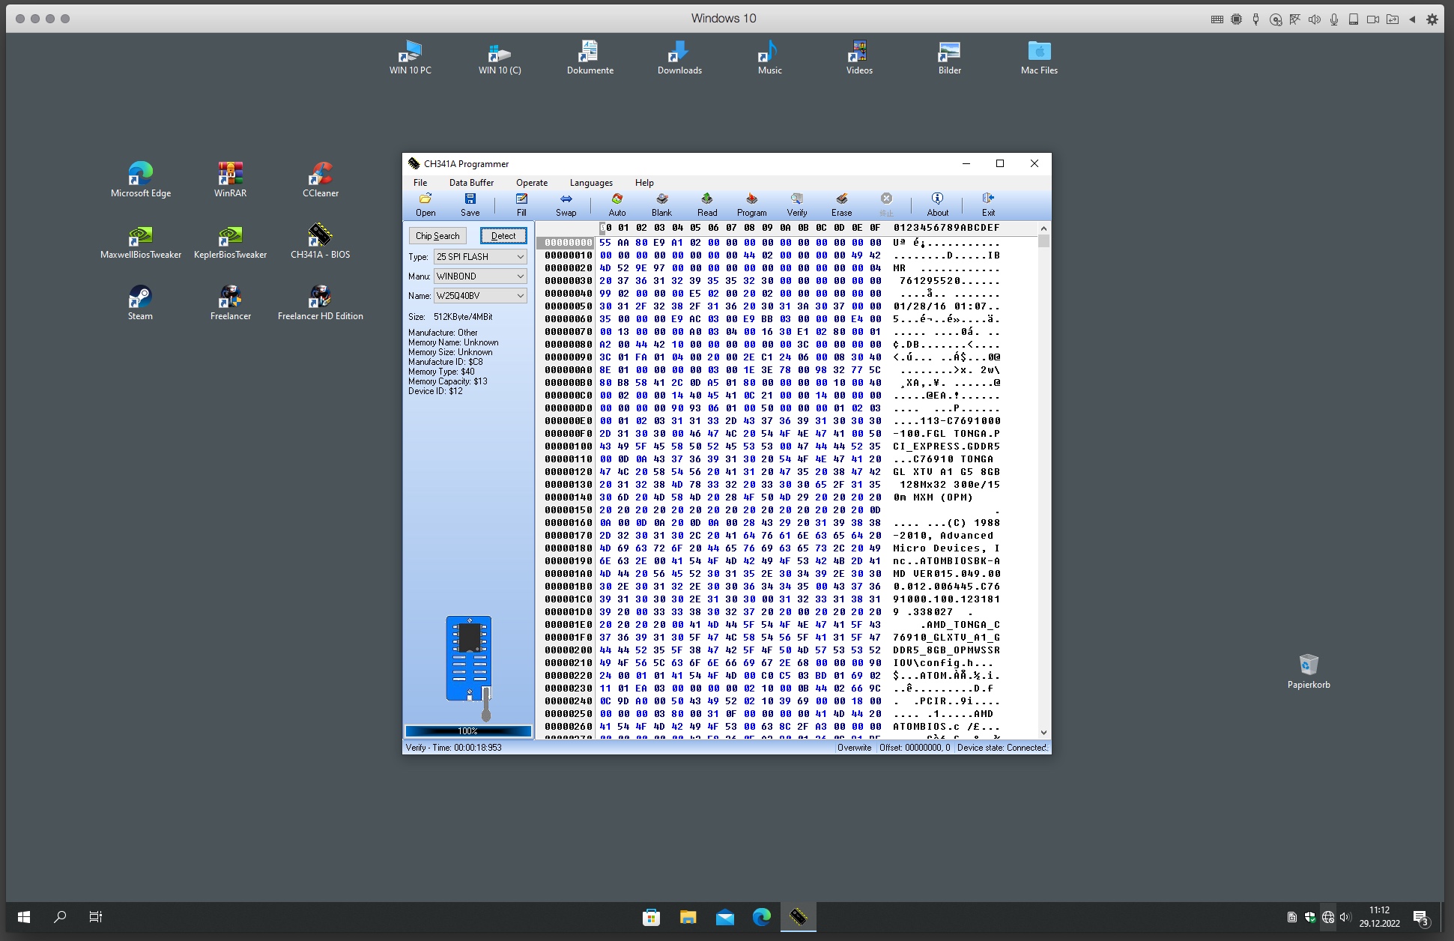Image resolution: width=1454 pixels, height=941 pixels.
Task: Click the Program icon to write chip
Action: pos(751,204)
